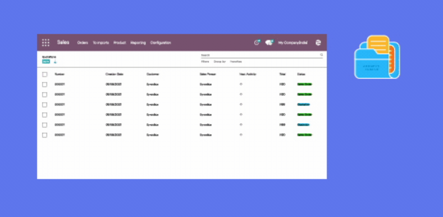Click the user avatar icon
Screen dimensions: 443x217
click(318, 43)
